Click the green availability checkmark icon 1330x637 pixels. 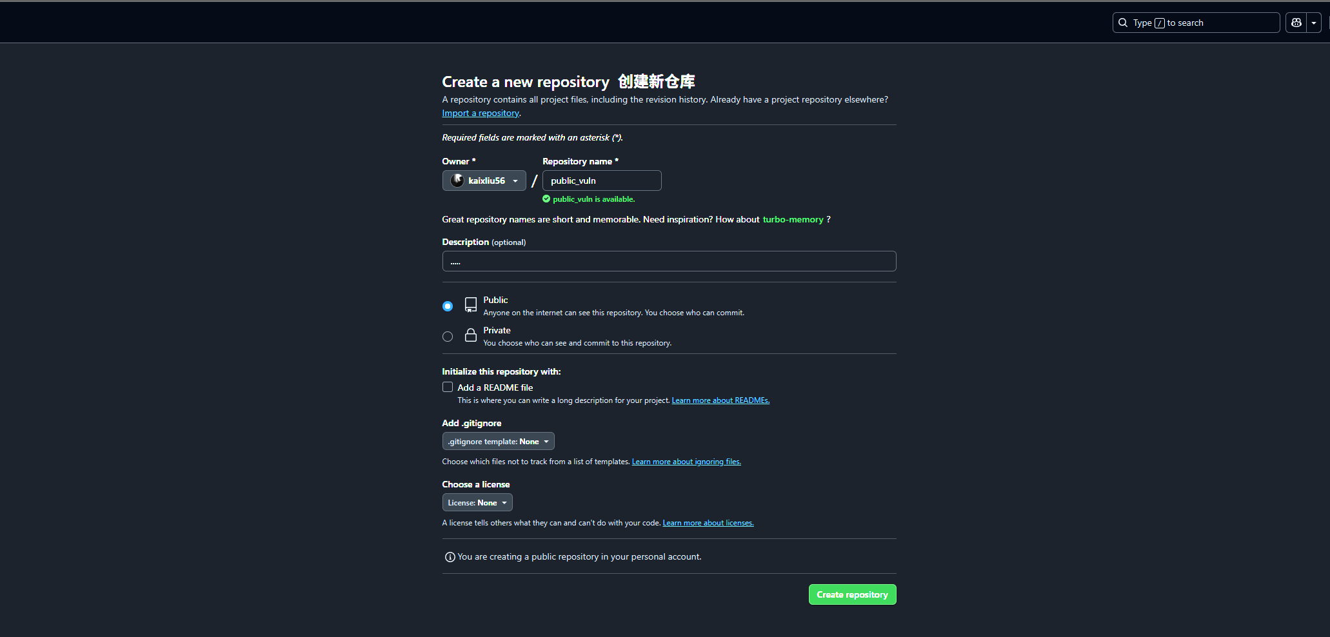(546, 199)
